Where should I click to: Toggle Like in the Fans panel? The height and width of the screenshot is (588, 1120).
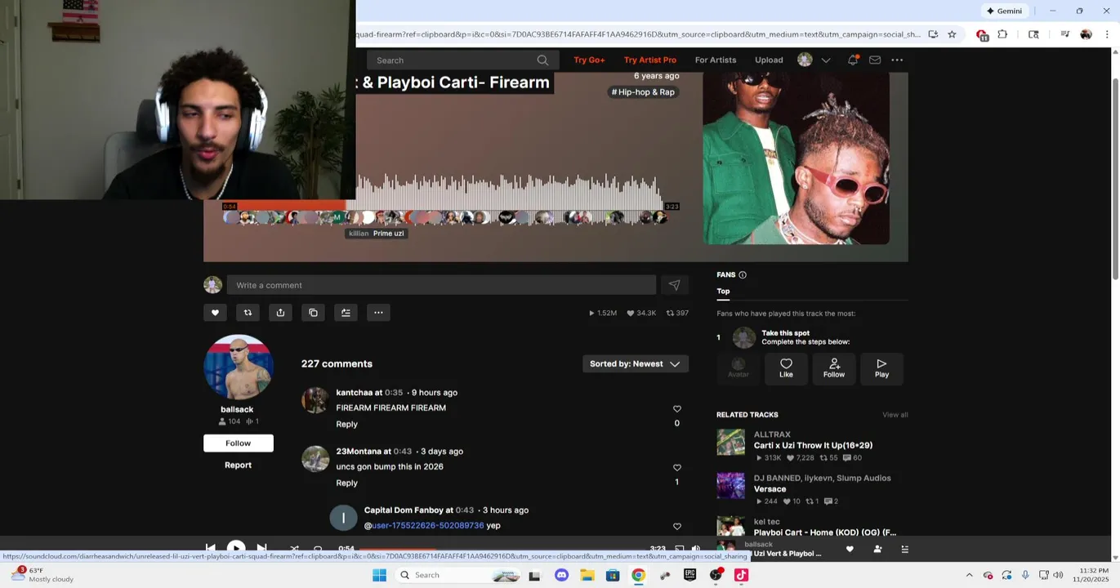786,368
